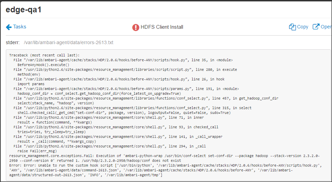The image size is (332, 182).
Task: Click the resource_management.core.exceptions.Fail message line
Action: 164,156
